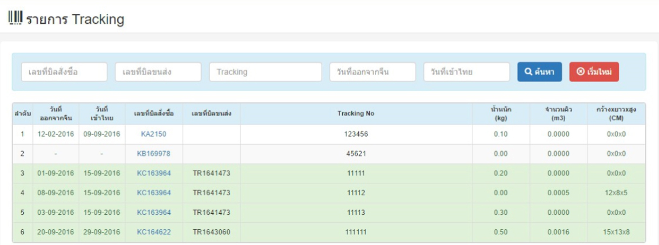
Task: Click TR1643060 shipping bill cell
Action: (212, 232)
